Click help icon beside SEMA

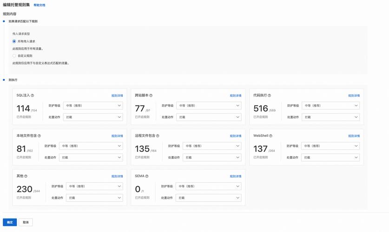pyautogui.click(x=147, y=176)
